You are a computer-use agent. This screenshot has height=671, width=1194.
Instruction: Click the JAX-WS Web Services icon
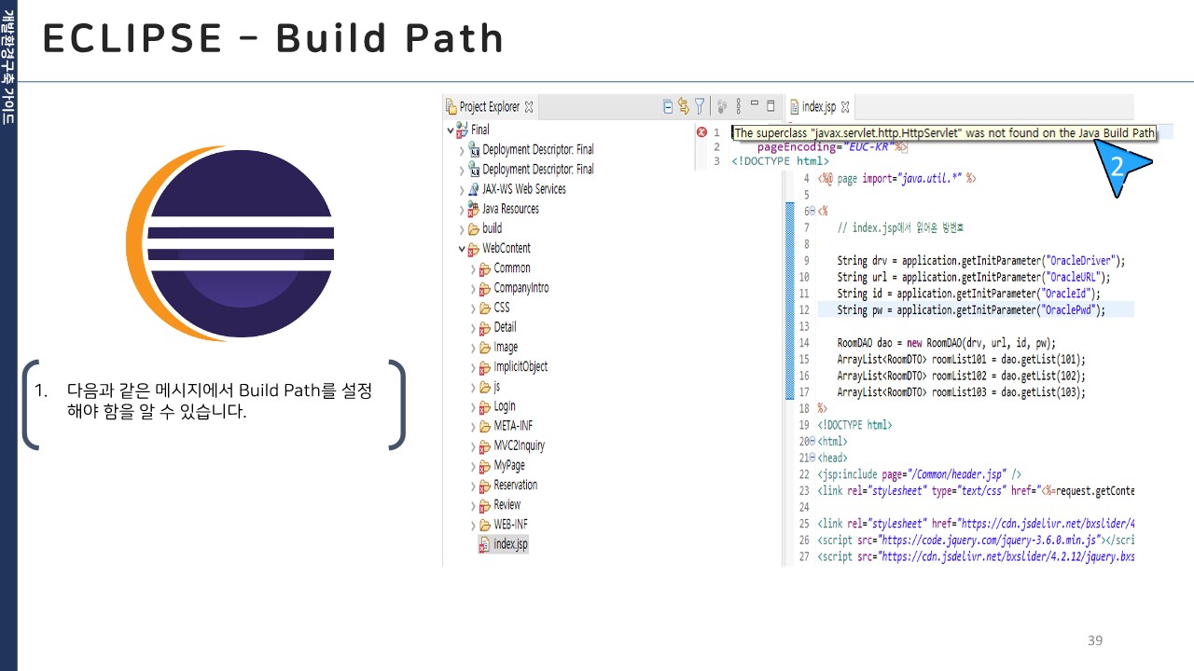click(x=474, y=189)
